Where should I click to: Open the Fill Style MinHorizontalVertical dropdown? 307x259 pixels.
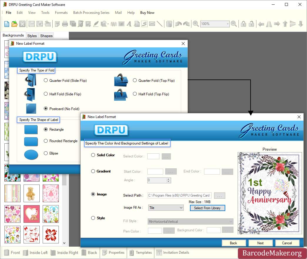pos(190,222)
